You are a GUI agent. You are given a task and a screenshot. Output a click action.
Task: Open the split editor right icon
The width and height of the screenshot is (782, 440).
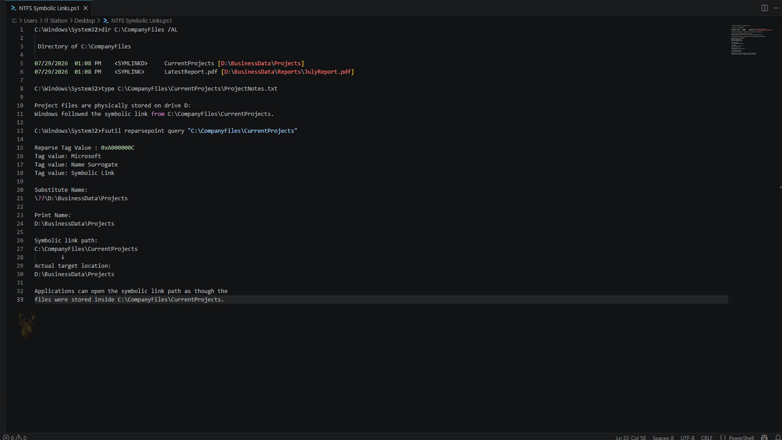[x=764, y=8]
